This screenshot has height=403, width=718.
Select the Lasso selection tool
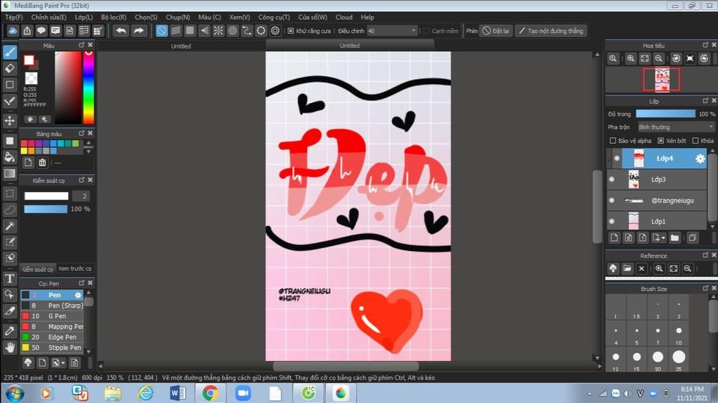[10, 210]
